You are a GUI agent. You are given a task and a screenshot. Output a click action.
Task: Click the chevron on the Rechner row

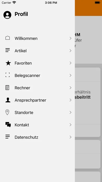click(x=71, y=88)
